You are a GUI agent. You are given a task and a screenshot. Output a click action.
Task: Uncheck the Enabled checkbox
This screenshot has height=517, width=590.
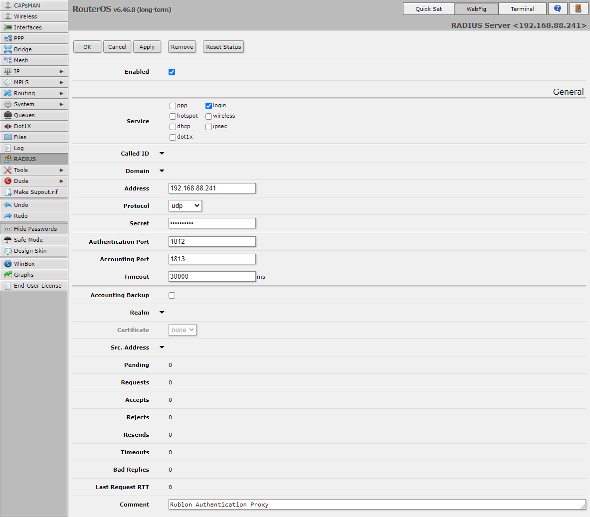(x=172, y=72)
